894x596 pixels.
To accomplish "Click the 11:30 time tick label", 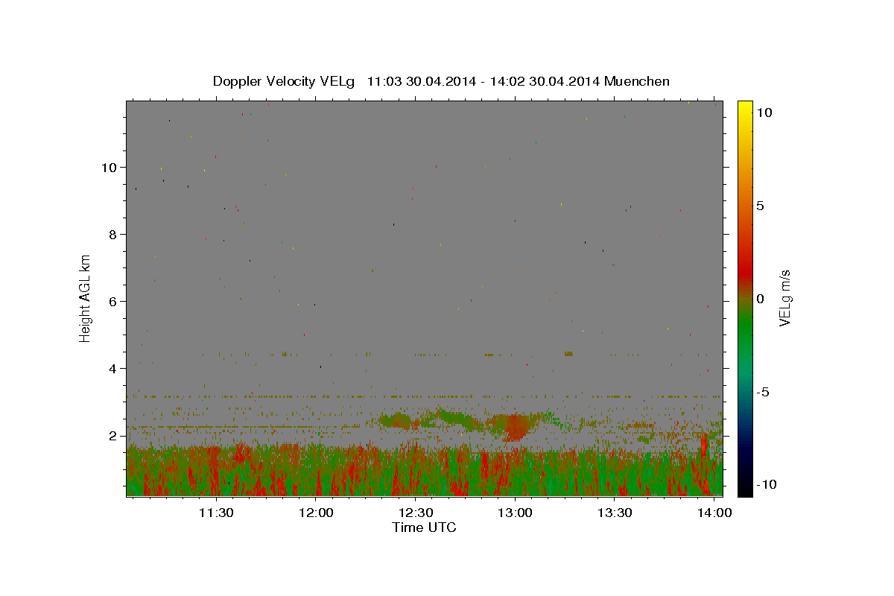I will (216, 513).
